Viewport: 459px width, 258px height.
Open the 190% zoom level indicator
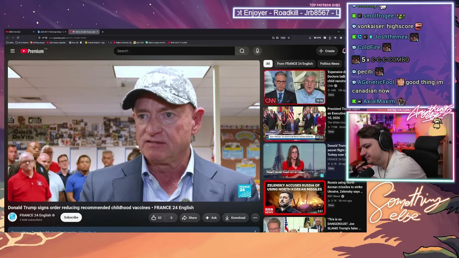283,38
